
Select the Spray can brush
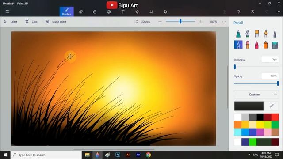coord(266,45)
